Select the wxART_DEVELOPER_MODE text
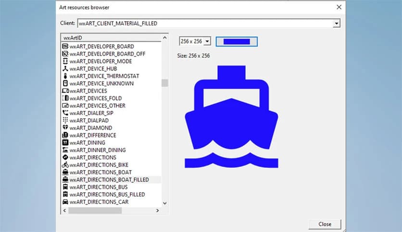 click(101, 61)
